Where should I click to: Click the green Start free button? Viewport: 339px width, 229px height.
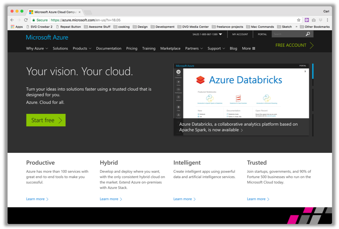46,120
